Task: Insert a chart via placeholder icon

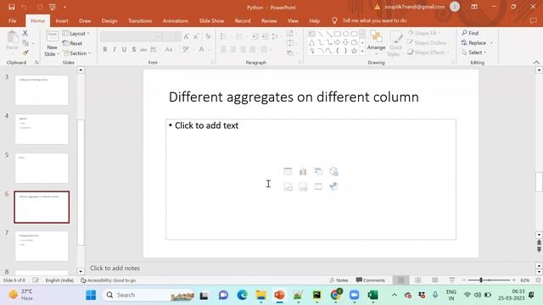Action: (x=303, y=171)
